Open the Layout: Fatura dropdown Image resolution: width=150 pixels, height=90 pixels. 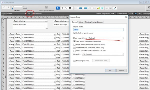coord(17,13)
